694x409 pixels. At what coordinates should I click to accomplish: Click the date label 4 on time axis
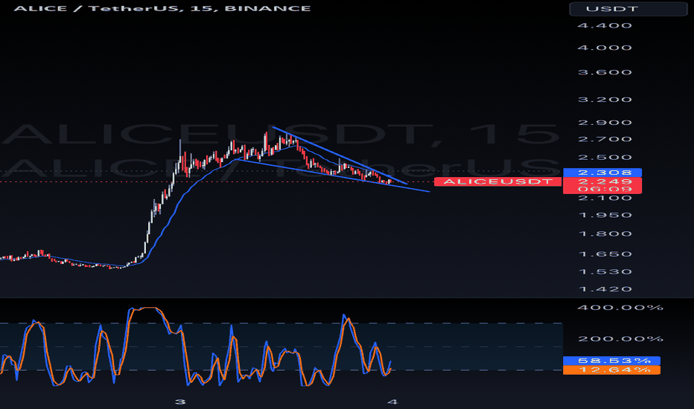(x=392, y=402)
